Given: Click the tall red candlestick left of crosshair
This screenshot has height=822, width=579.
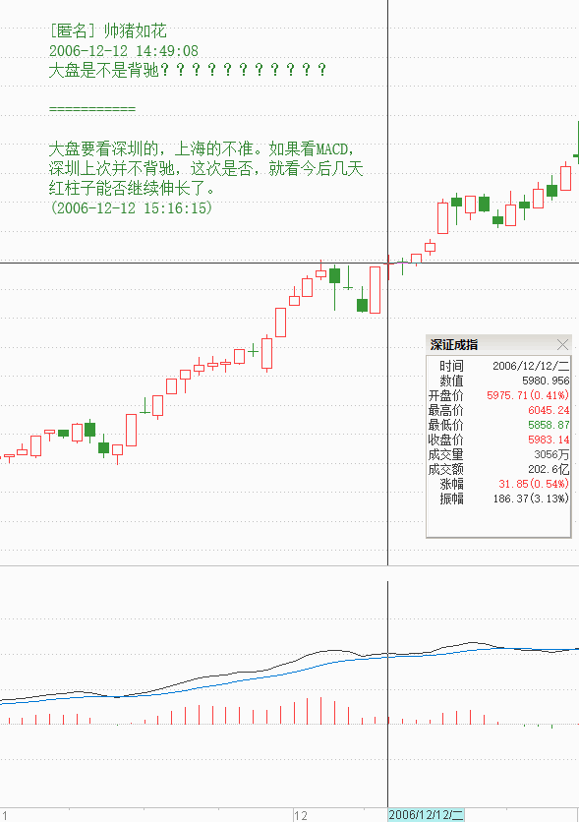Looking at the screenshot, I should (375, 290).
